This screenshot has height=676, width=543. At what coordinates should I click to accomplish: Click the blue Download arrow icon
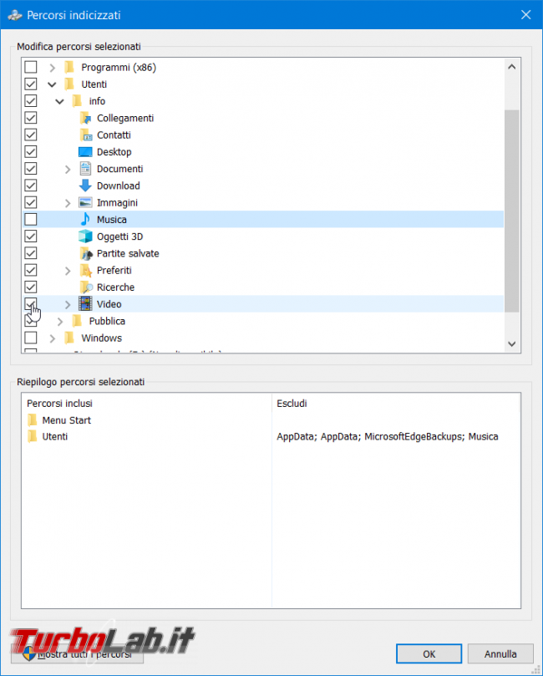[x=85, y=186]
